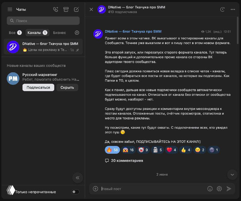The height and width of the screenshot is (201, 241).
Task: Open the emoji picker in post composer
Action: [210, 188]
